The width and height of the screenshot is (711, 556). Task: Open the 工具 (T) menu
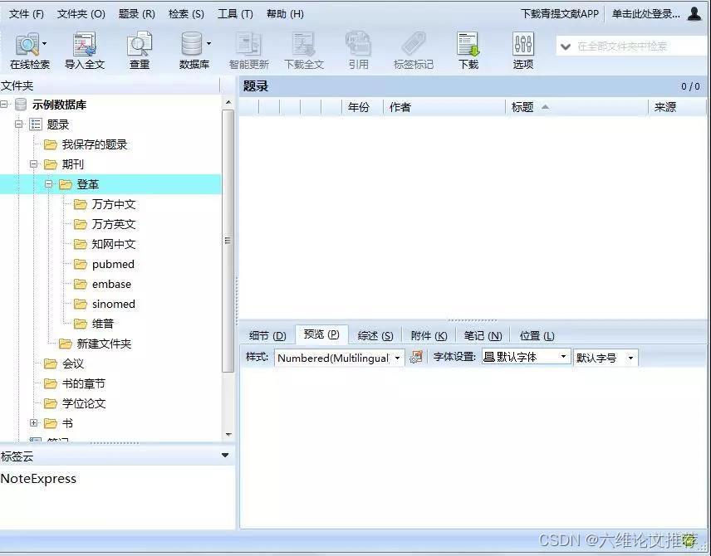point(235,14)
